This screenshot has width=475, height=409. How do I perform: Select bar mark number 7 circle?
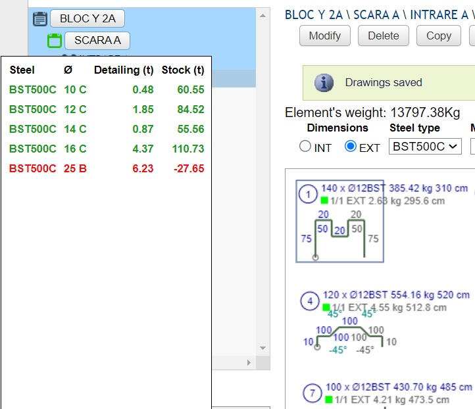pyautogui.click(x=312, y=393)
